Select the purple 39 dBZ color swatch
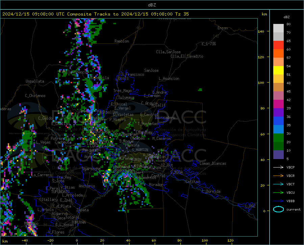 click(x=278, y=112)
